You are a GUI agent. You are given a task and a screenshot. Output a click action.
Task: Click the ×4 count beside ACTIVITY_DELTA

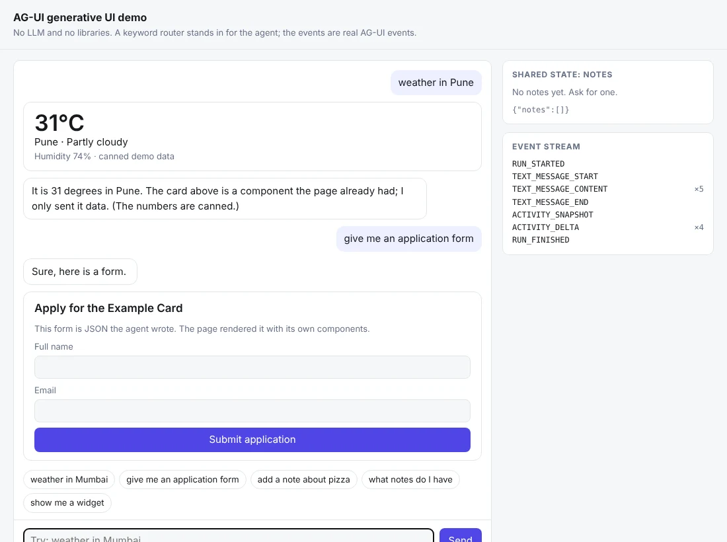click(699, 227)
